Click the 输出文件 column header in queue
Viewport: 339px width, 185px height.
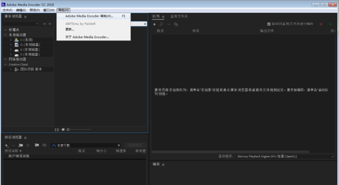pyautogui.click(x=267, y=31)
